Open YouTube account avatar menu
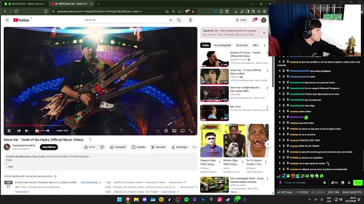 coord(264,20)
